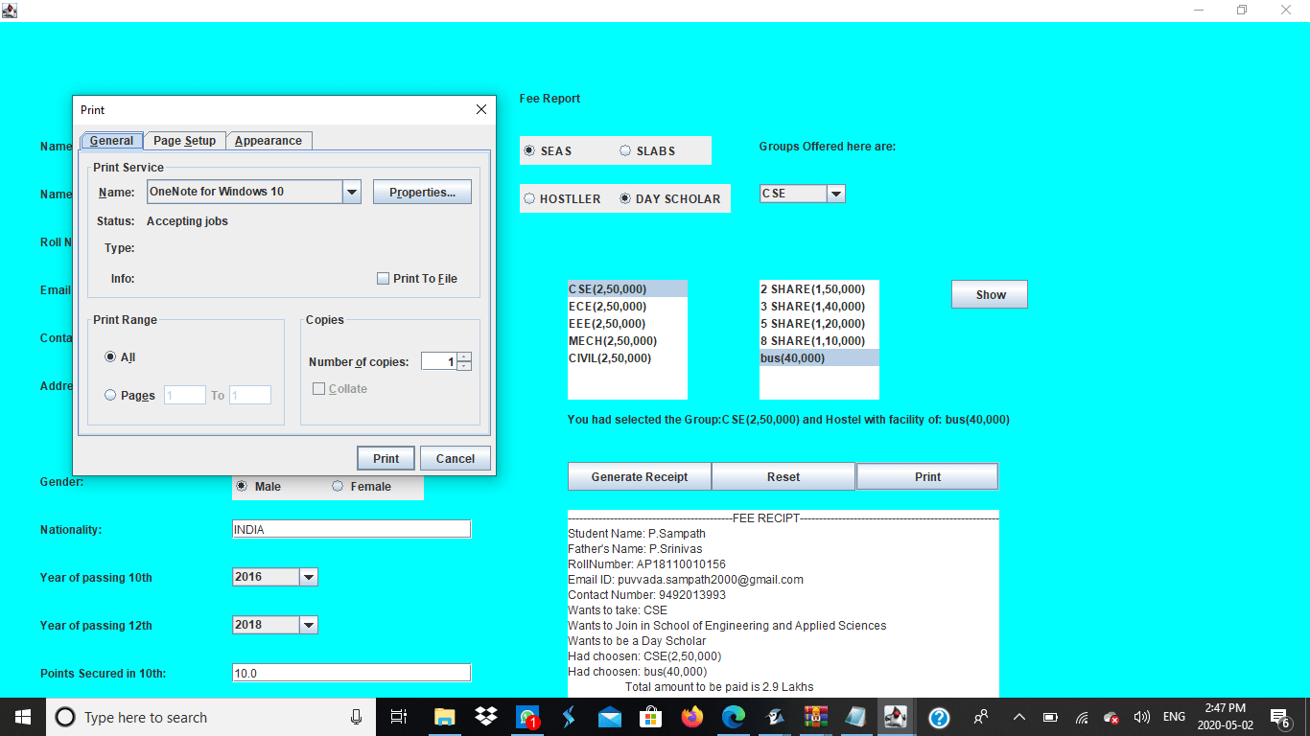1310x736 pixels.
Task: Open Dropbox from the taskbar
Action: 486,716
